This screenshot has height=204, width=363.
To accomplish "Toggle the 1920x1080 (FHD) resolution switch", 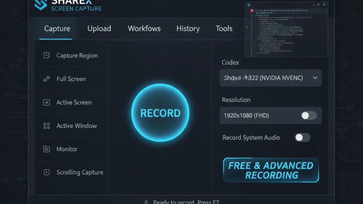I will pyautogui.click(x=309, y=115).
